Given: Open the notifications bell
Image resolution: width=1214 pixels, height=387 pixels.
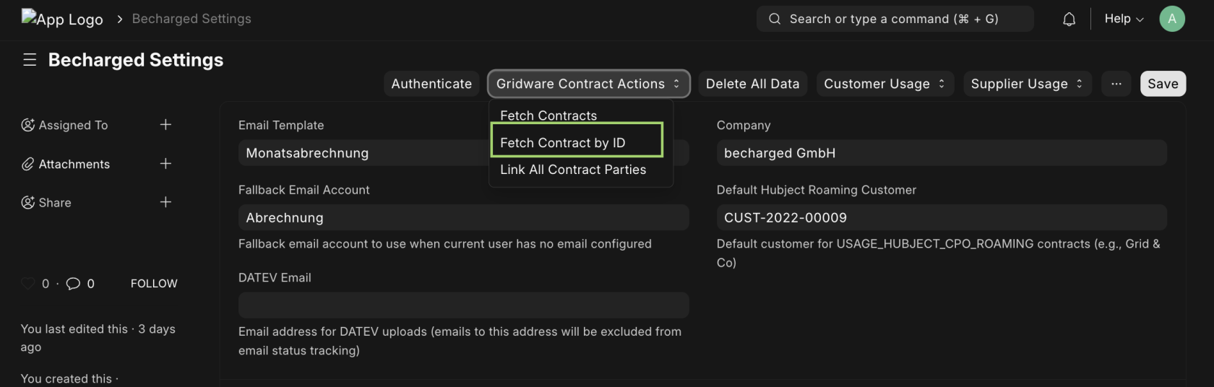Looking at the screenshot, I should pyautogui.click(x=1069, y=19).
